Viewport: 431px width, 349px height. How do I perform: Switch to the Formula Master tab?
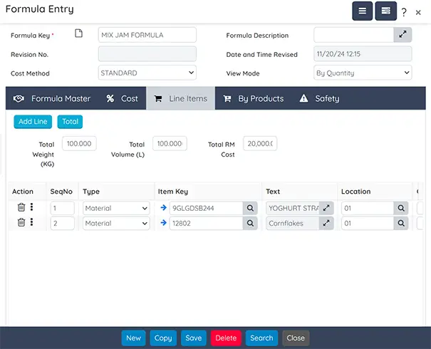click(52, 99)
